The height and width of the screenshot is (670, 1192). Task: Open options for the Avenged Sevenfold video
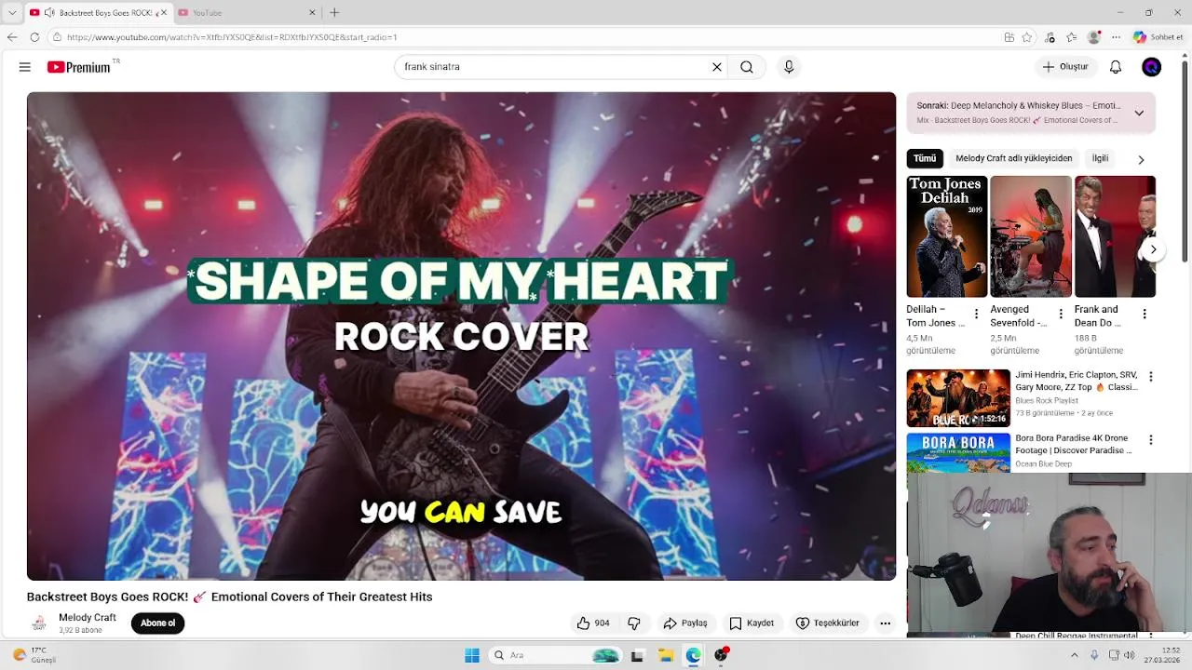pyautogui.click(x=1060, y=315)
